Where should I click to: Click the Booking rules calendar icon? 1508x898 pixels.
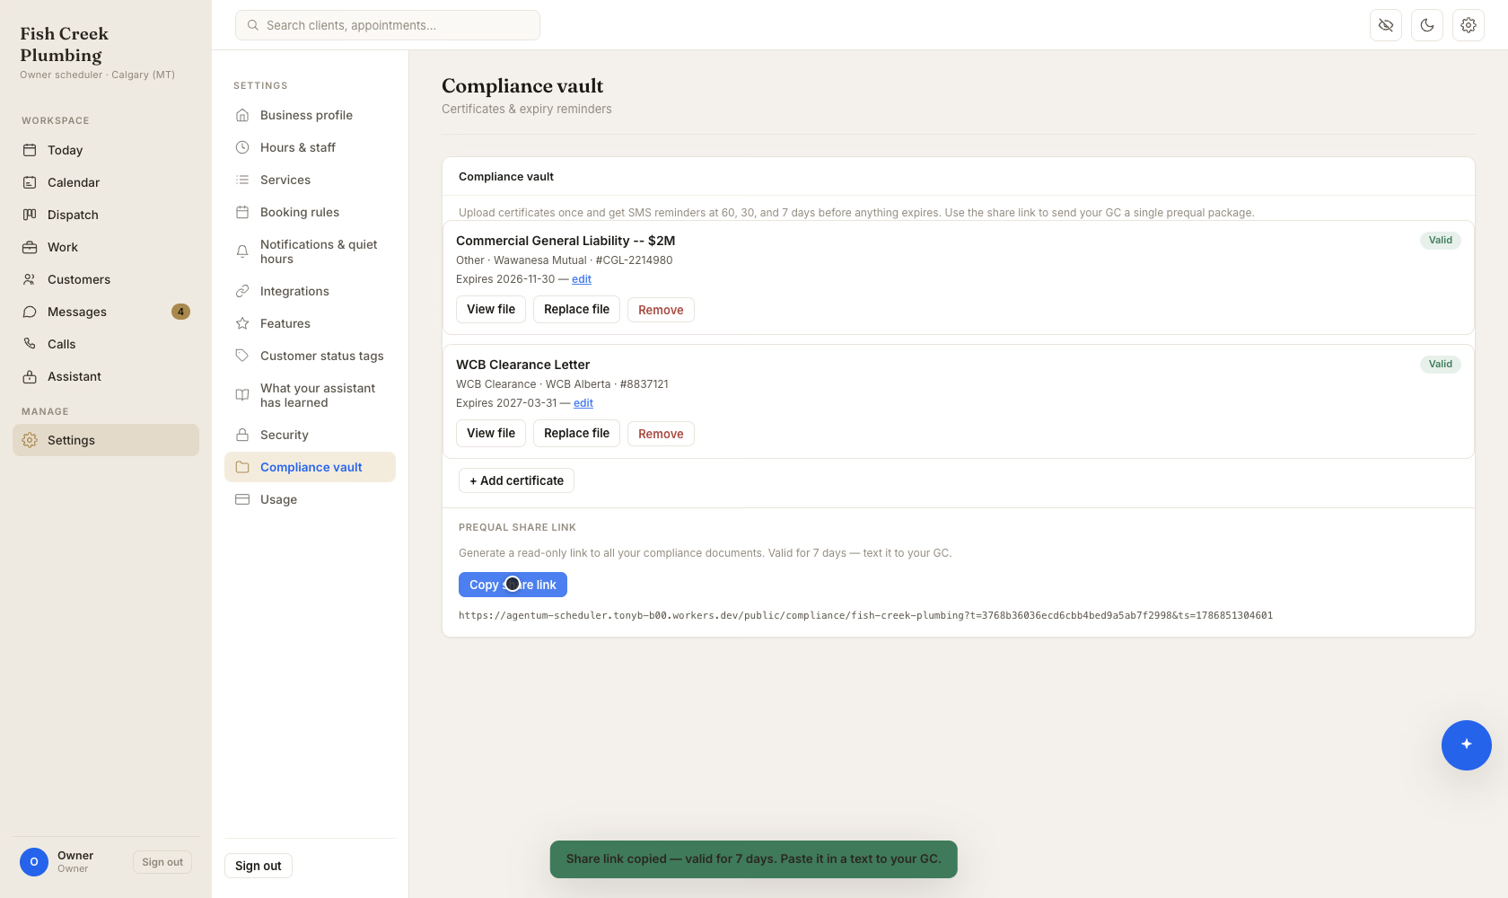click(242, 212)
